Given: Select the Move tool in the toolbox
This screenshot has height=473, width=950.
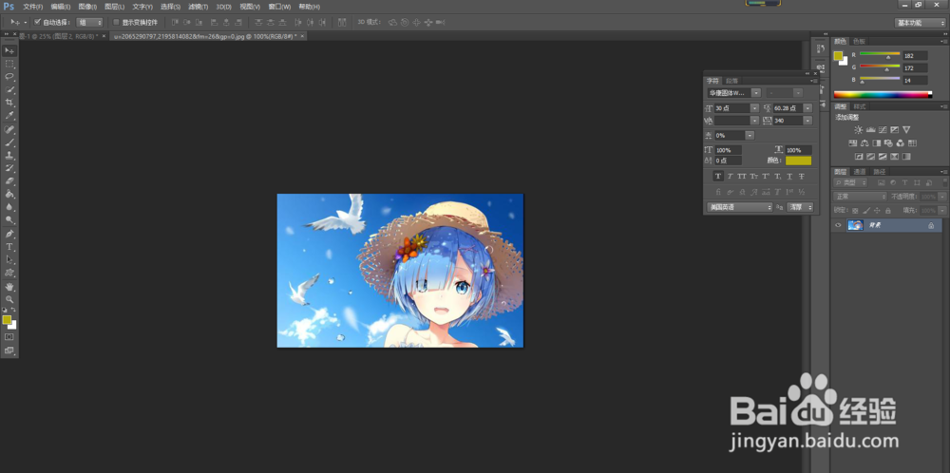Looking at the screenshot, I should [9, 50].
